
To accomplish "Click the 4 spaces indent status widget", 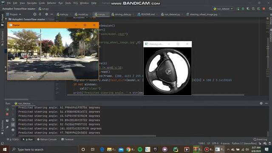I will 225,144.
